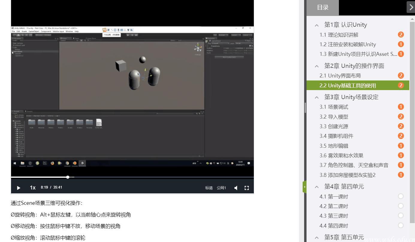Enter fullscreen video mode
The width and height of the screenshot is (415, 242).
[x=247, y=188]
